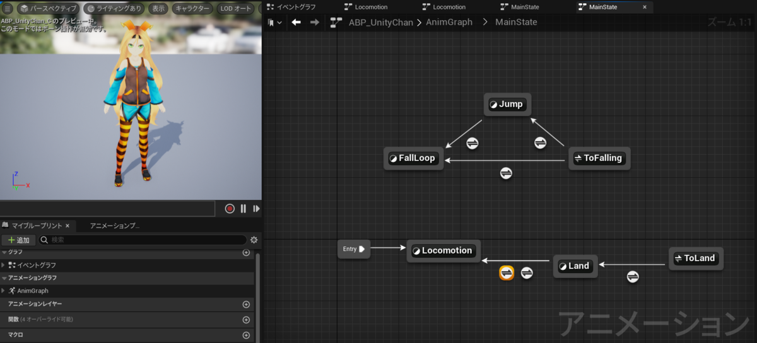This screenshot has height=343, width=757.
Task: Switch to the アニメーションプ... tab
Action: point(115,225)
